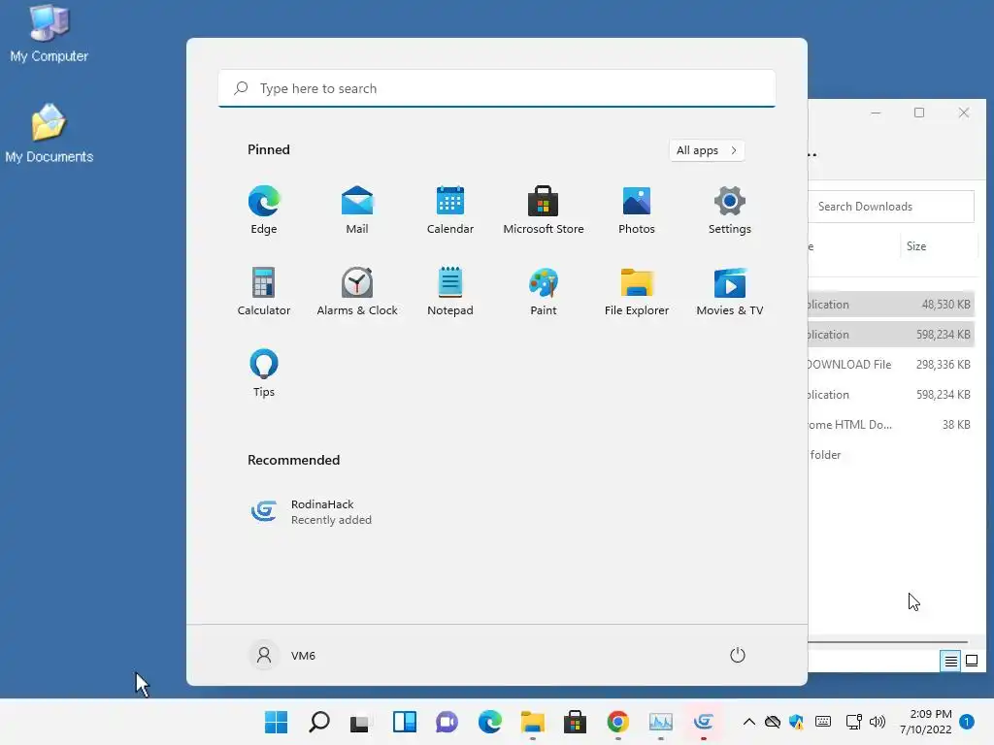Switch Explorer to details view
This screenshot has width=994, height=745.
pyautogui.click(x=950, y=661)
